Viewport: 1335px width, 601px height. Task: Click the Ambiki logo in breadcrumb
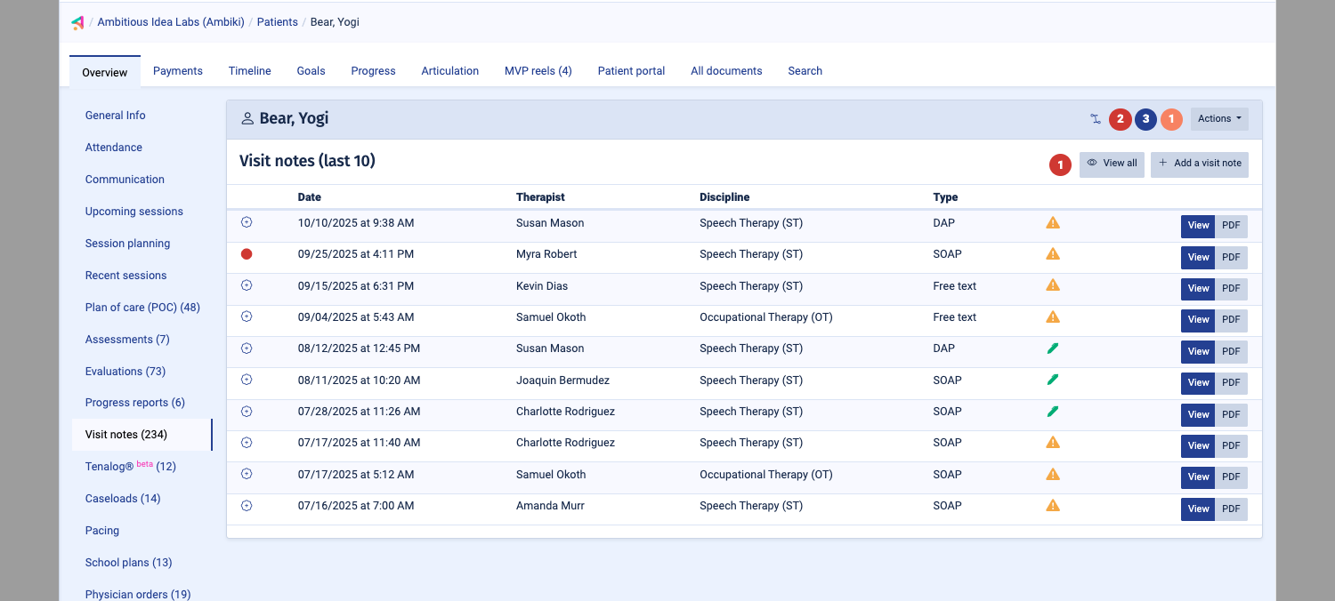pyautogui.click(x=77, y=22)
